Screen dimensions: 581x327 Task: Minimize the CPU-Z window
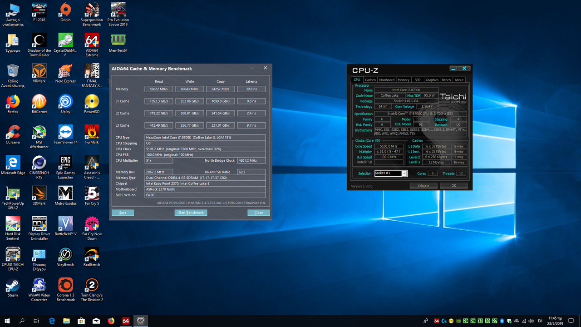tap(454, 69)
